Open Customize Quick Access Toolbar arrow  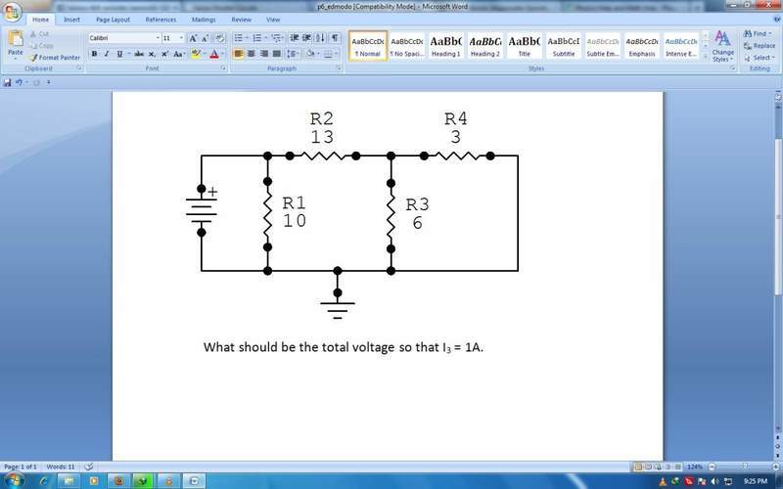(x=48, y=82)
